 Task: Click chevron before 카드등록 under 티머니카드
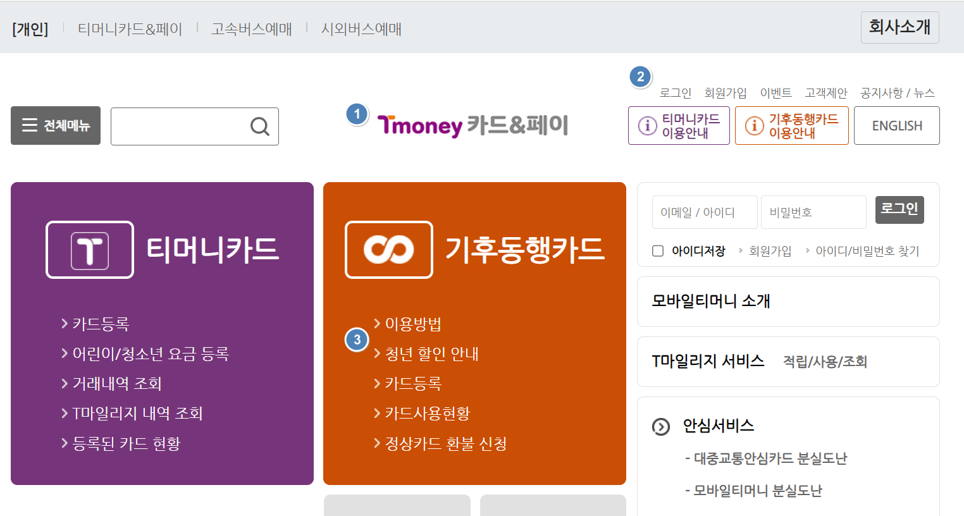point(65,324)
